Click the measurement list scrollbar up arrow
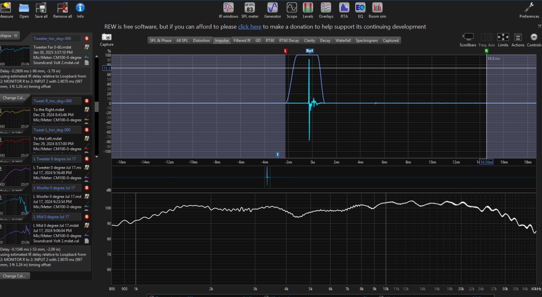Viewport: 542px width, 297px height. tap(96, 56)
